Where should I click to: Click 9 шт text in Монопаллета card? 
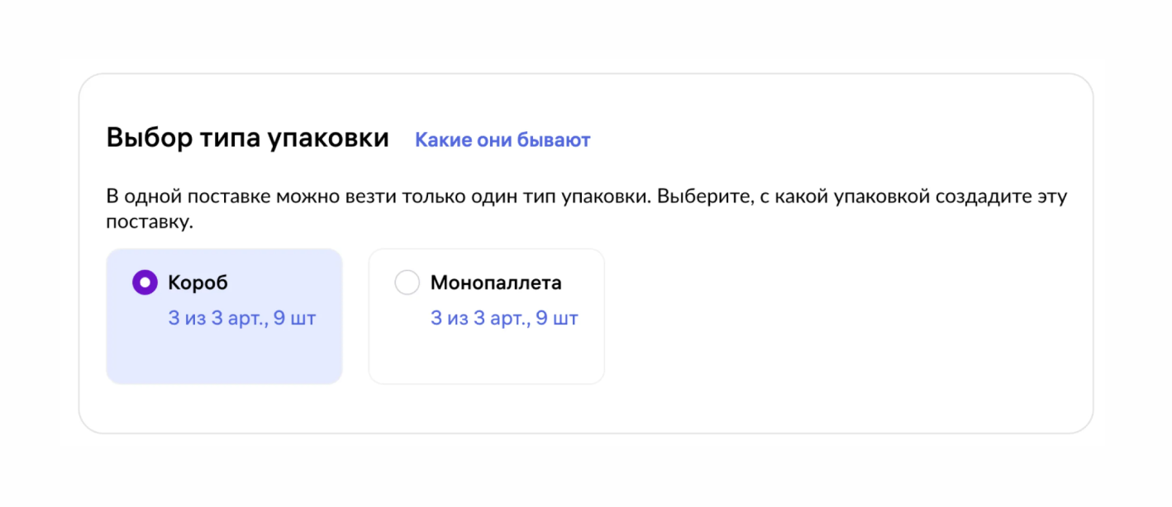coord(557,319)
